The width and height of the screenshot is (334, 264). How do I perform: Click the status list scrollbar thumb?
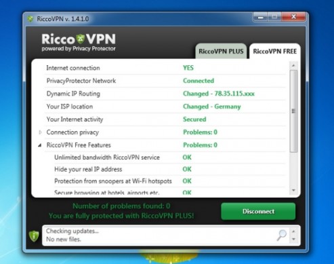pos(293,111)
